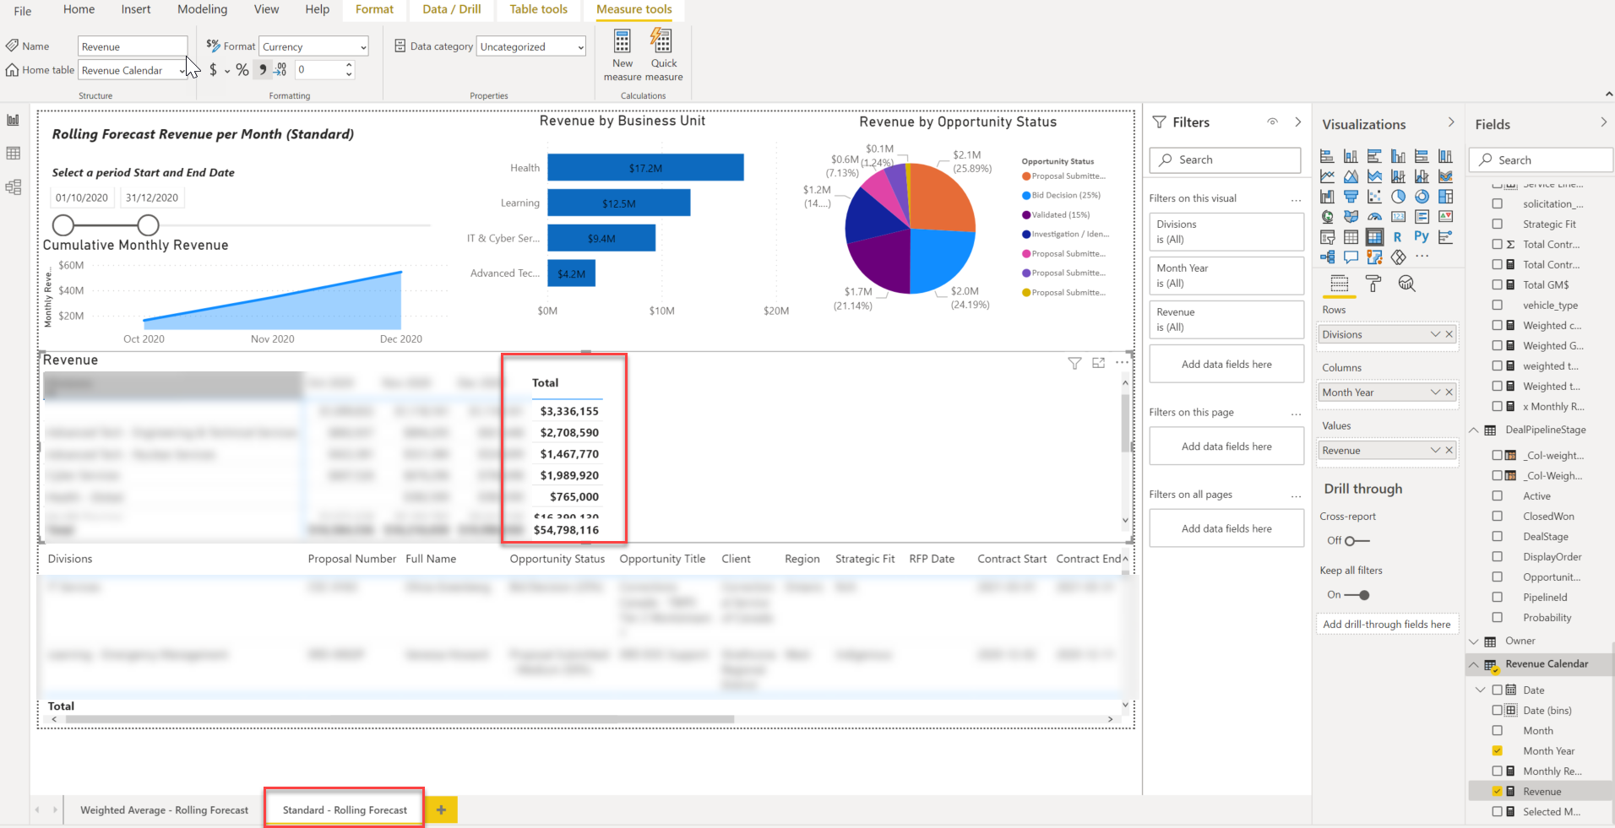Check the Active field checkbox

[1498, 496]
